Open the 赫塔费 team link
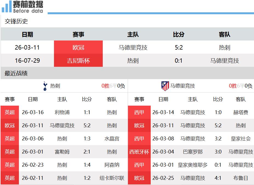Viewport: 254px width, 185px height. coord(241,112)
